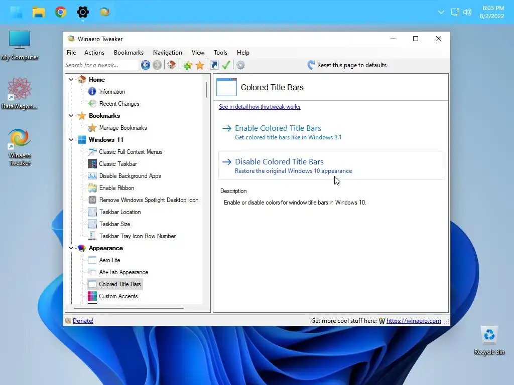Click the Taskbar Tray Icon Row Number icon

point(92,236)
